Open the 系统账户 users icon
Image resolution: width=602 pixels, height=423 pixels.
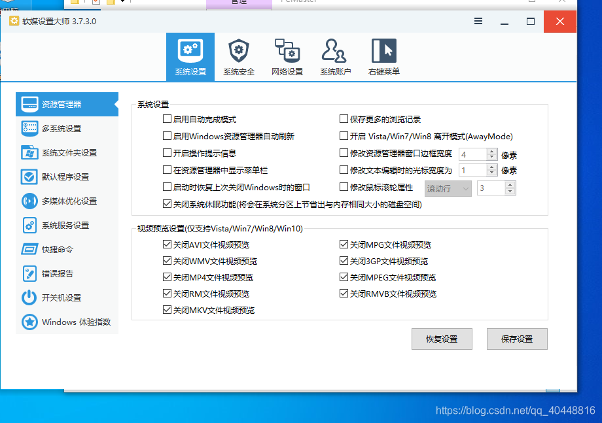click(x=334, y=50)
